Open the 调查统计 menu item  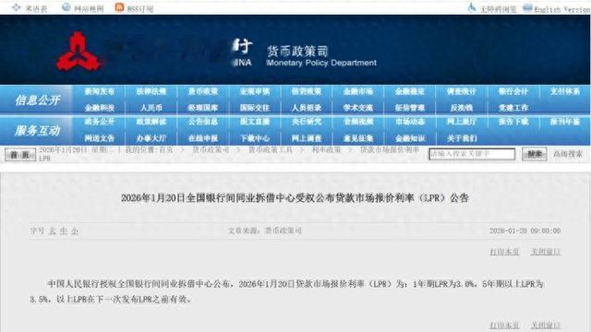click(x=462, y=91)
